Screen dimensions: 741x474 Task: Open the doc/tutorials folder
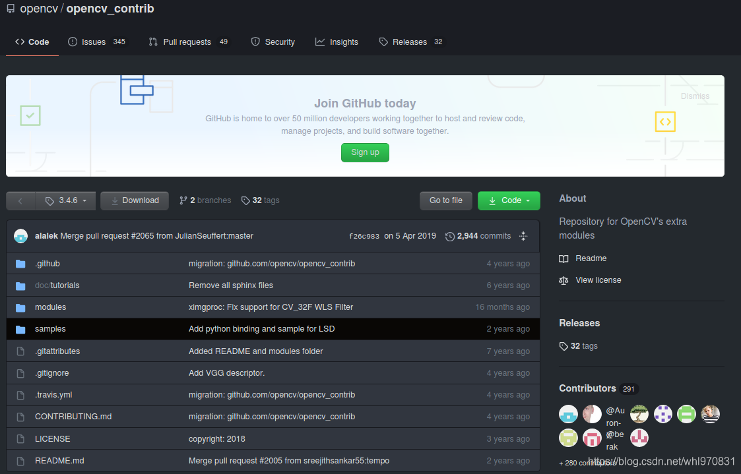57,285
